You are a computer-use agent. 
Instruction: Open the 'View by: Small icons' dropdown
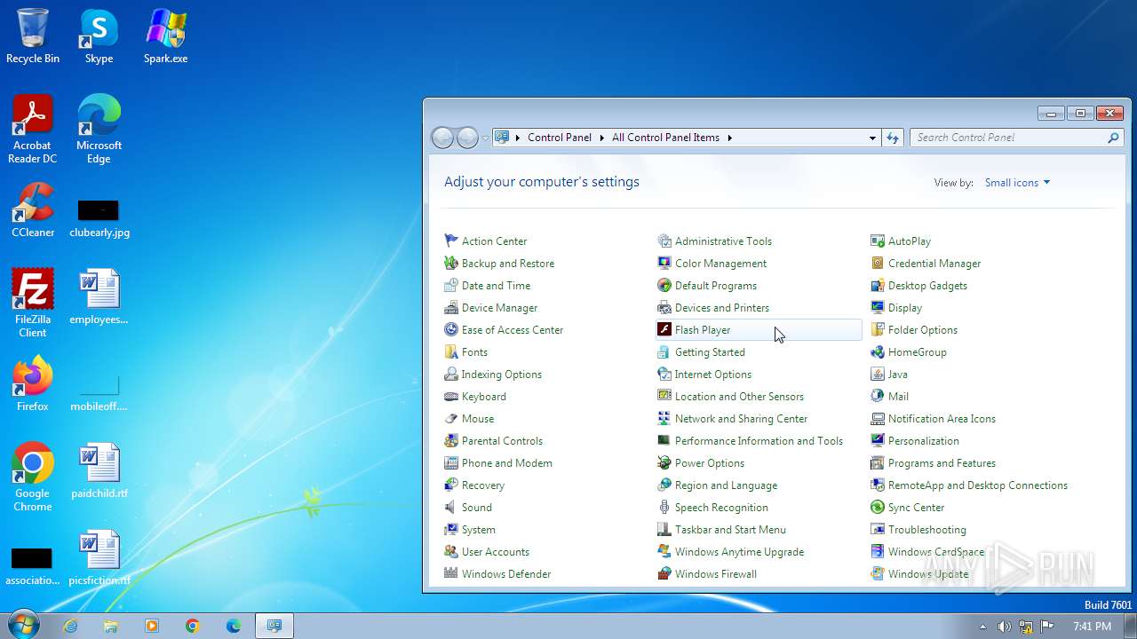coord(1017,183)
